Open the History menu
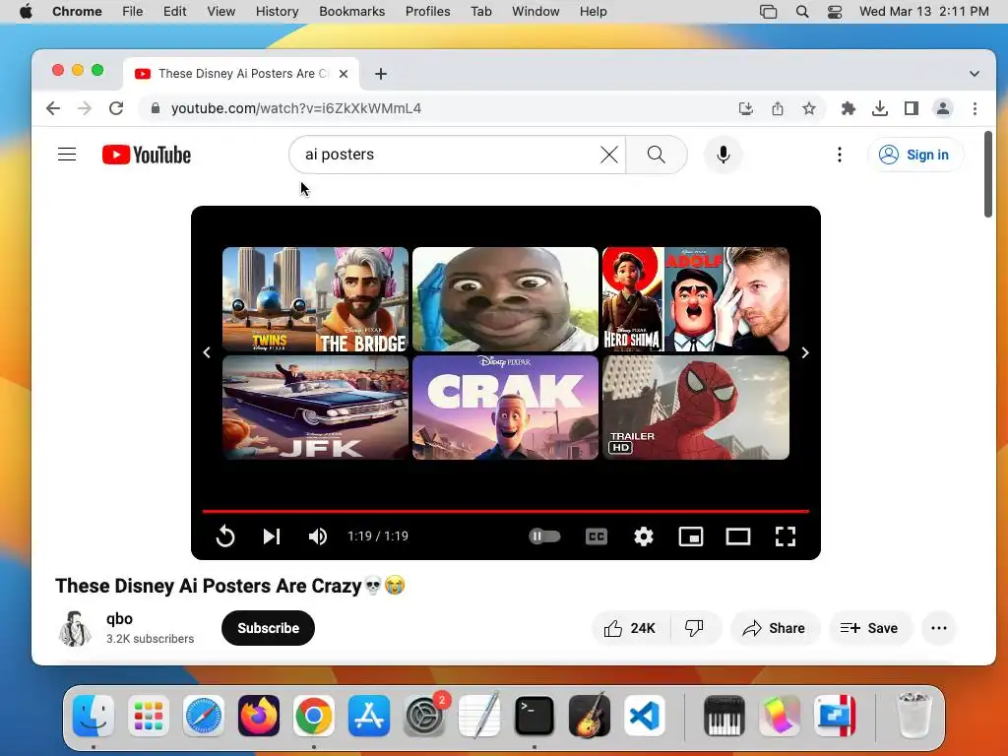This screenshot has width=1008, height=756. coord(277,12)
